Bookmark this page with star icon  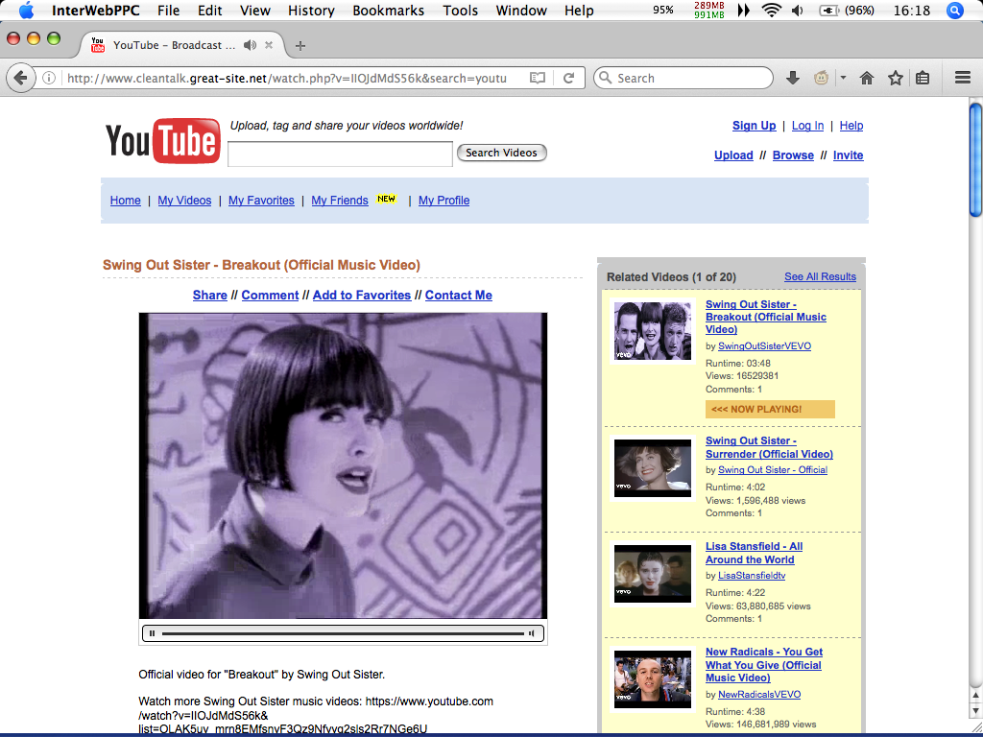(x=896, y=78)
